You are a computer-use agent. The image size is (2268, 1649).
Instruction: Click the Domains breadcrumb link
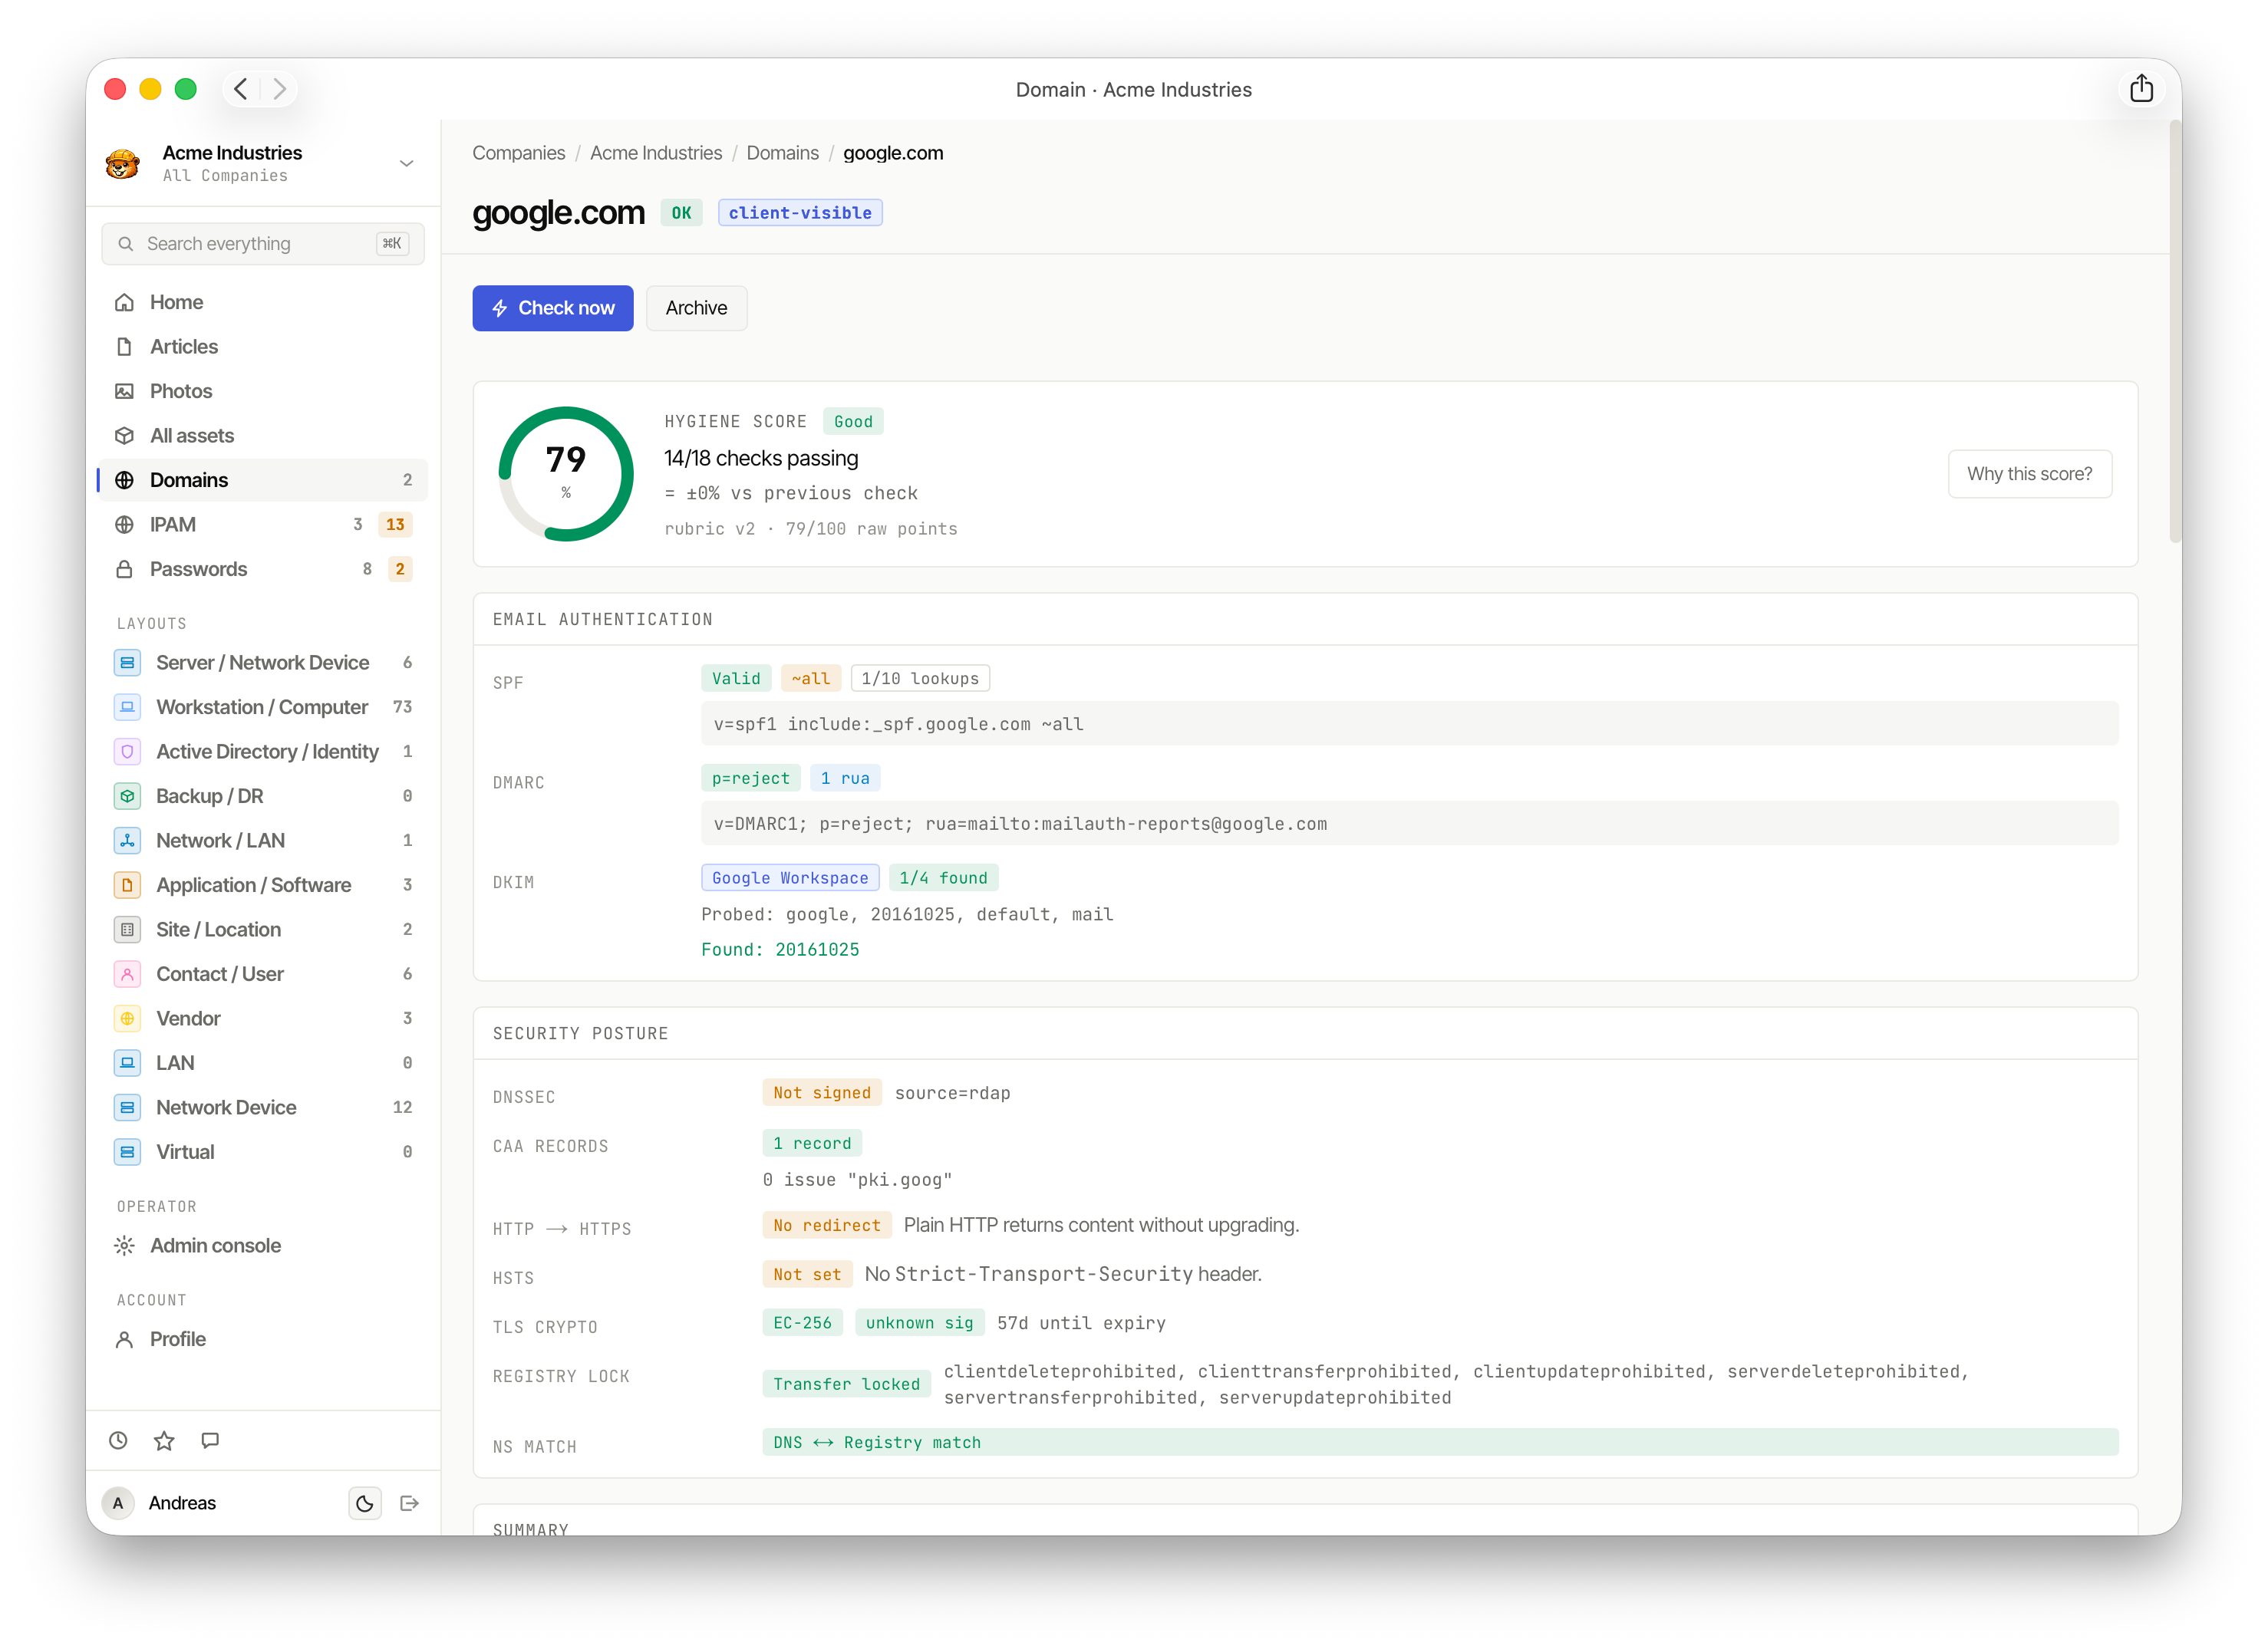coord(782,153)
